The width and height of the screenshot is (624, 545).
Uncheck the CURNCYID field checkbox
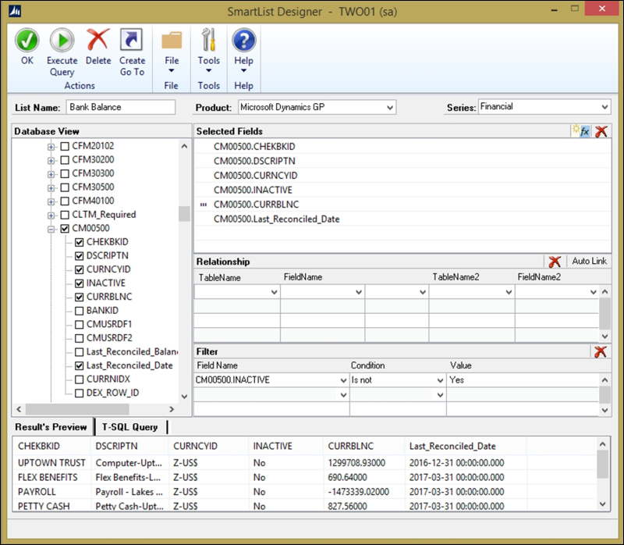(80, 269)
